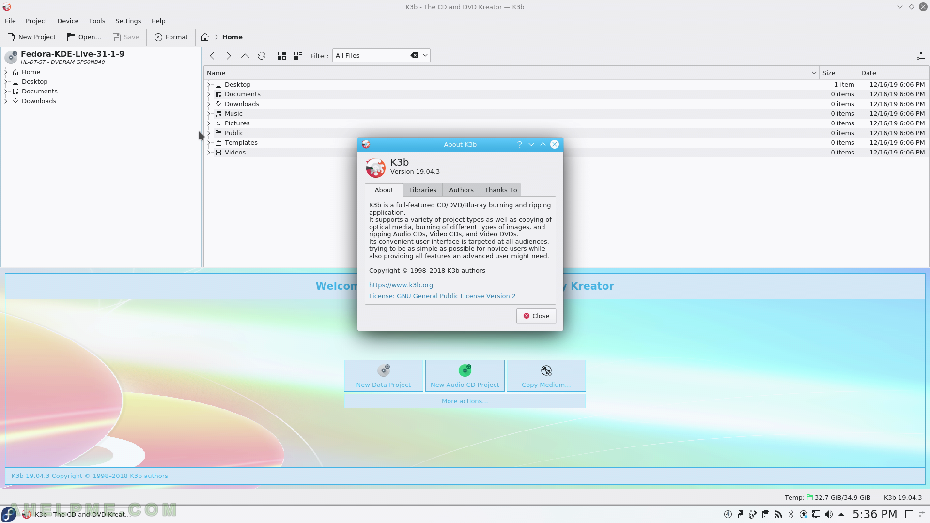Open the Filter dropdown arrow

point(425,55)
